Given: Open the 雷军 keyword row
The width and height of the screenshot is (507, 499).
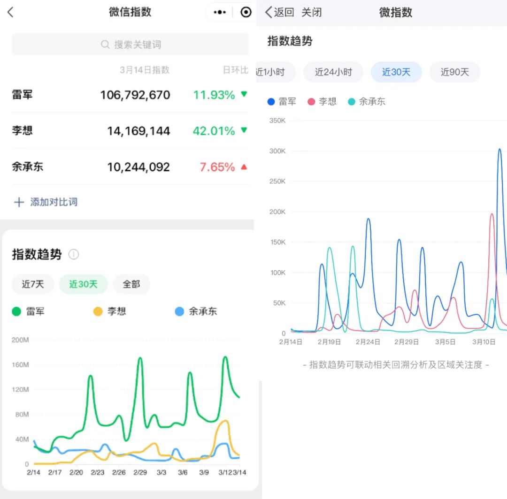Looking at the screenshot, I should pos(130,95).
